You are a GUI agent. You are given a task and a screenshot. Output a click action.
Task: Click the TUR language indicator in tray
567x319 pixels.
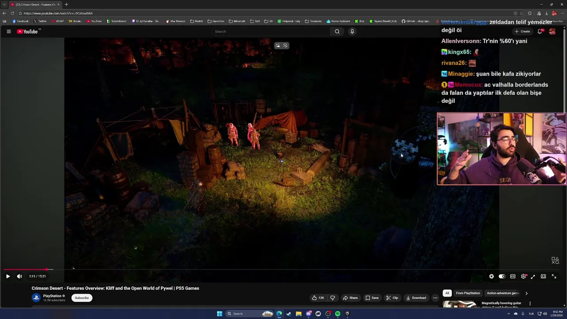click(532, 314)
